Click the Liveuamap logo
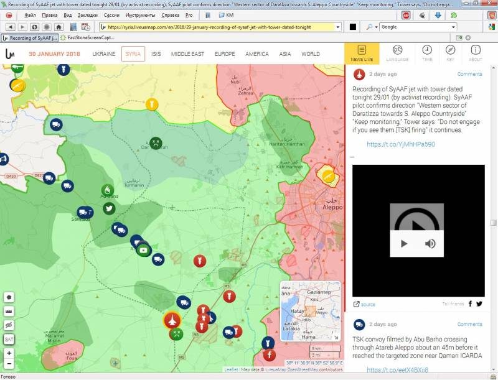Screen dimensions: 498x380 click(10, 54)
